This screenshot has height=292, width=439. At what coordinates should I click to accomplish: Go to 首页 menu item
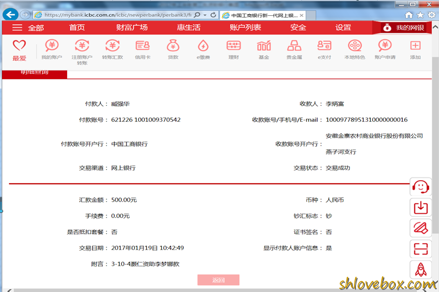(77, 27)
